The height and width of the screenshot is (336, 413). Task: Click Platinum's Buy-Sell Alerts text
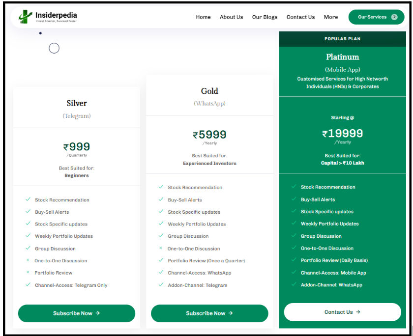tap(318, 200)
